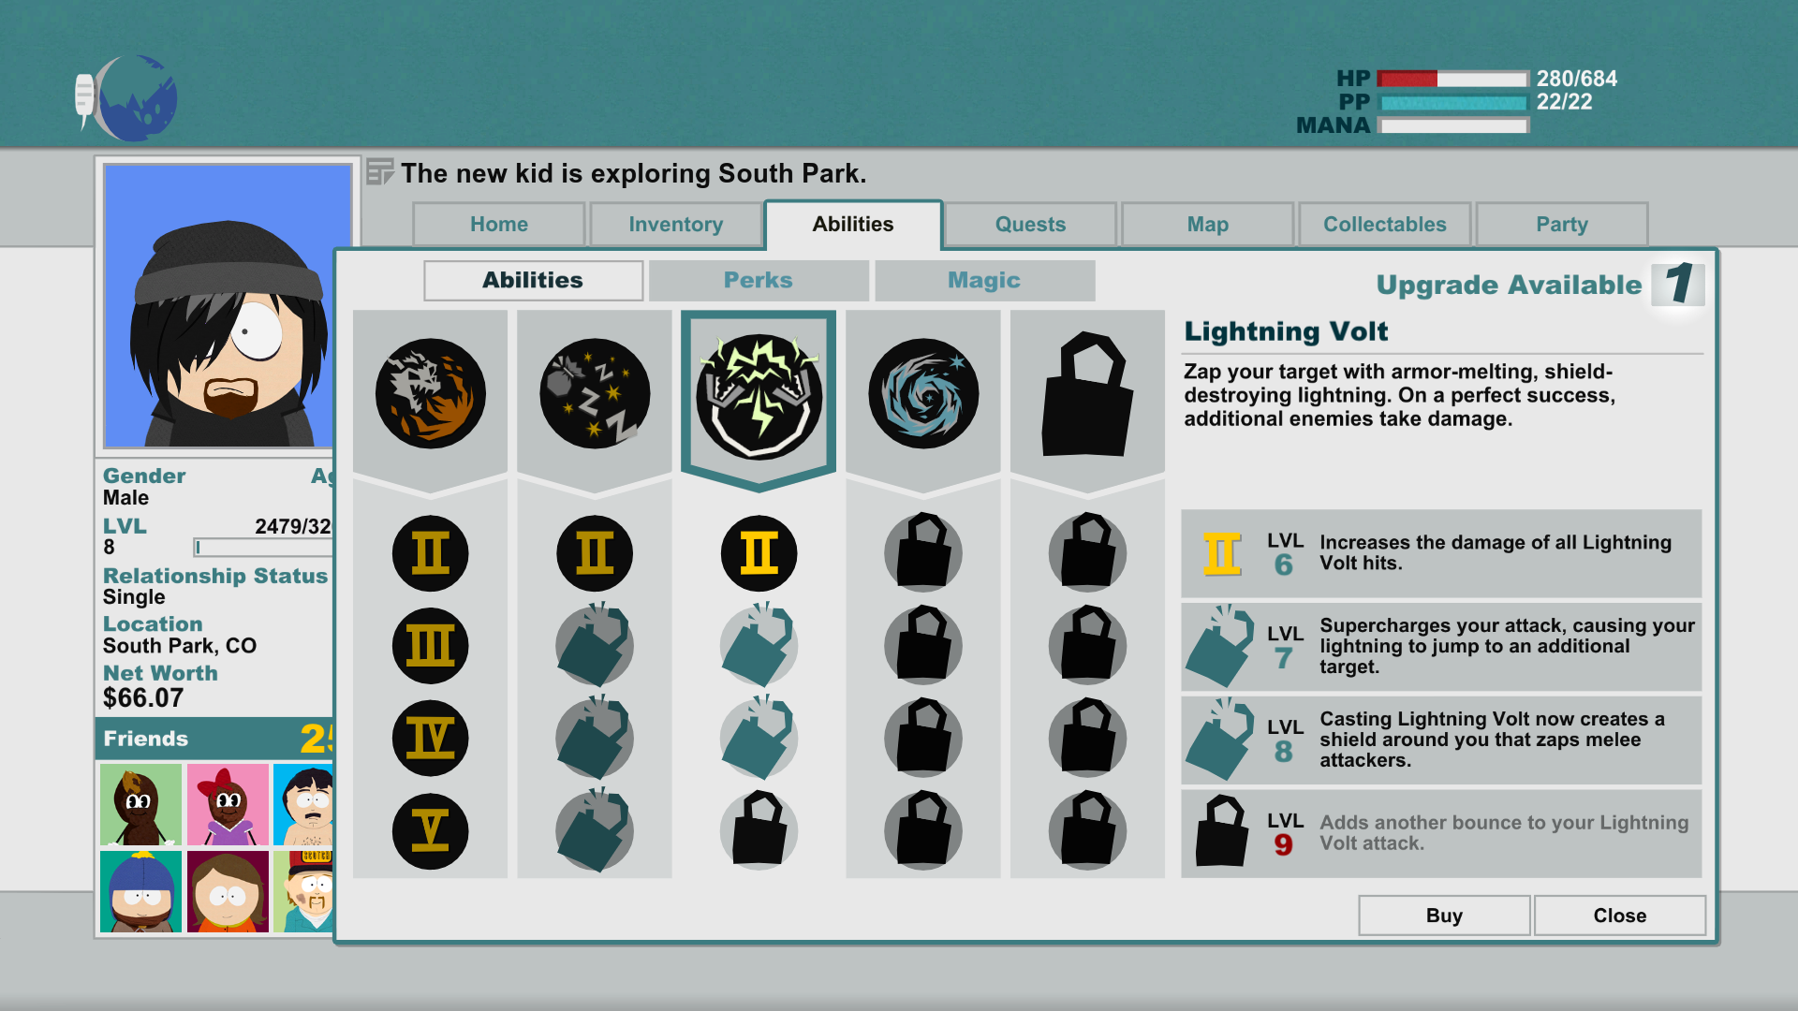The width and height of the screenshot is (1798, 1011).
Task: Click fifth column top small padlock
Action: [x=1087, y=551]
